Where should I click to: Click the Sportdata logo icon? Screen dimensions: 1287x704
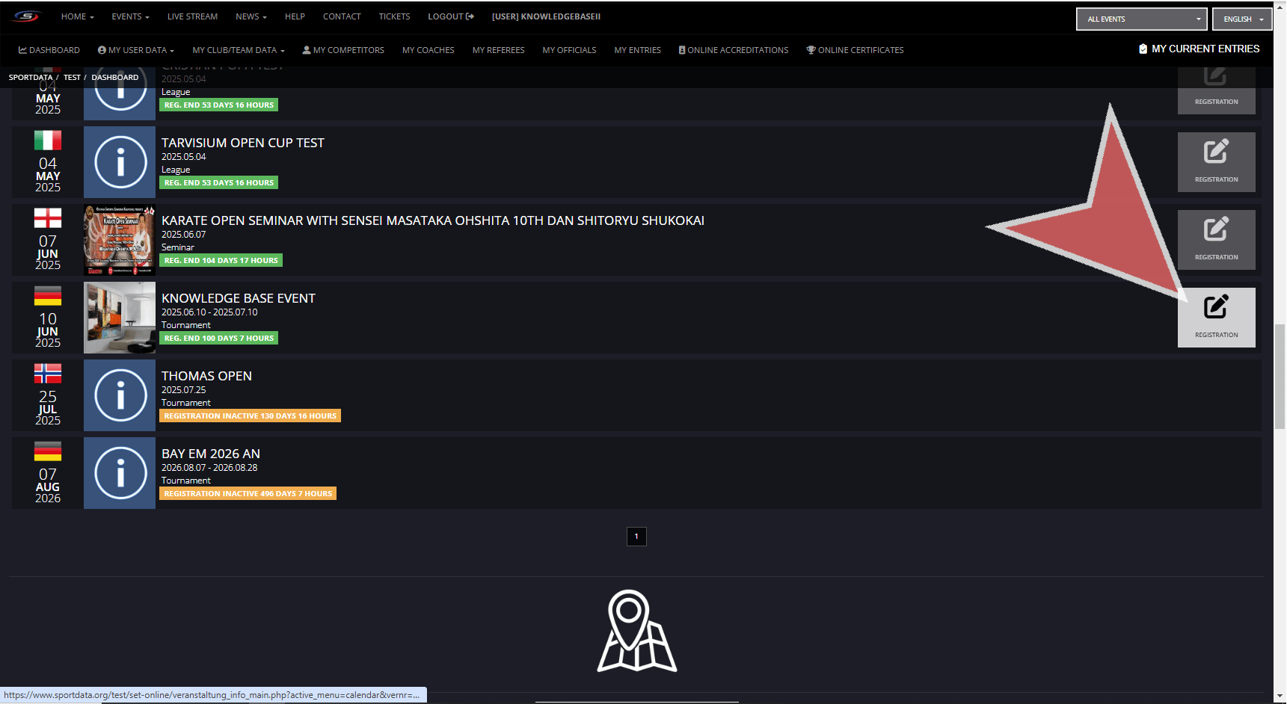point(26,16)
